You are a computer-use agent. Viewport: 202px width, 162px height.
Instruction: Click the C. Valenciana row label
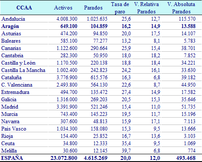point(17,85)
